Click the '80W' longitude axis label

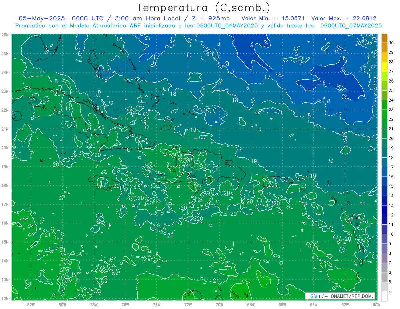62,304
